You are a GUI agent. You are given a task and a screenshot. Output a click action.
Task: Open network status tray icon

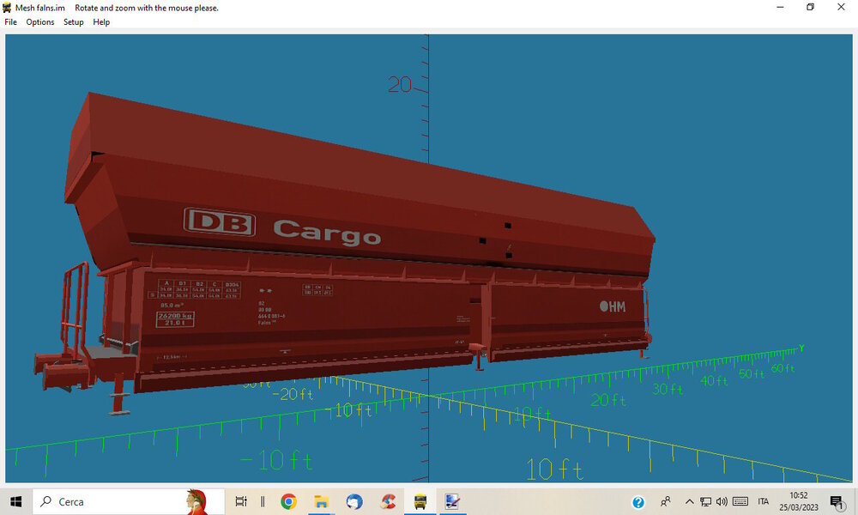(706, 501)
